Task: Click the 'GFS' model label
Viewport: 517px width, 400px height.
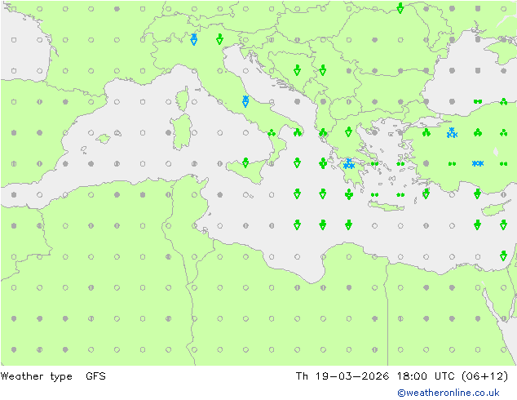Action: 95,376
